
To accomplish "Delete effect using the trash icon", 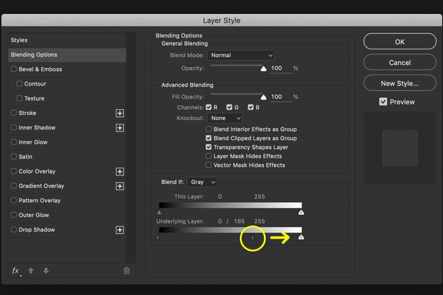I will coord(127,271).
